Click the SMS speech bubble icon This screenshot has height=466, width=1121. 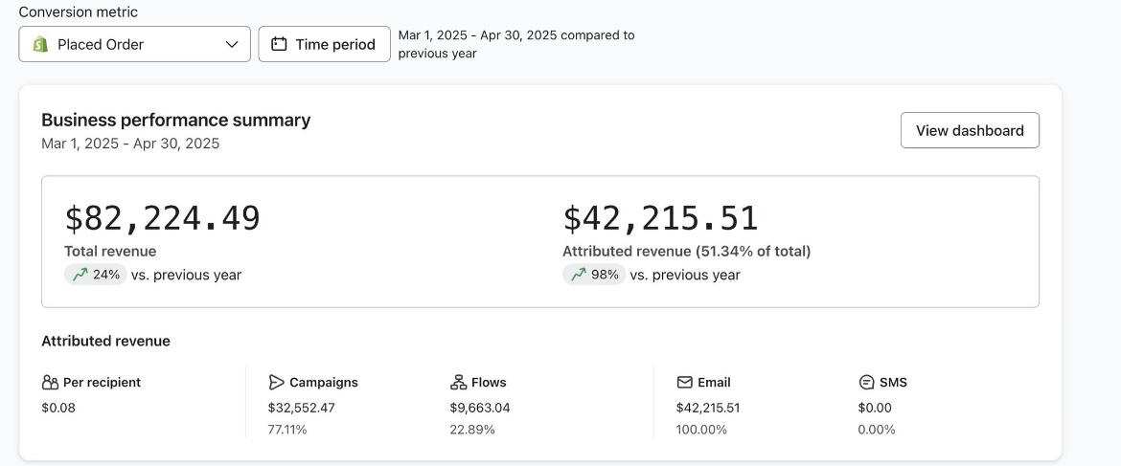pos(866,383)
